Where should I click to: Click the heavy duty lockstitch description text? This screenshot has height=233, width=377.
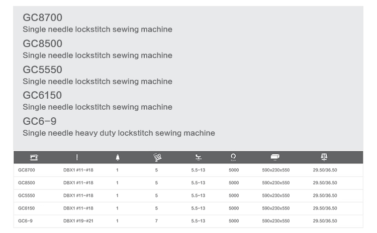119,133
